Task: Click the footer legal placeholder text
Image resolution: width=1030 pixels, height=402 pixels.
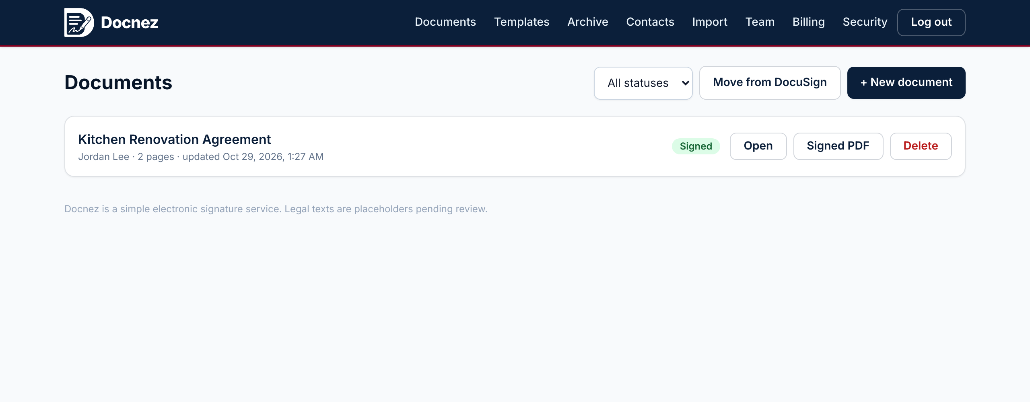Action: pos(276,209)
